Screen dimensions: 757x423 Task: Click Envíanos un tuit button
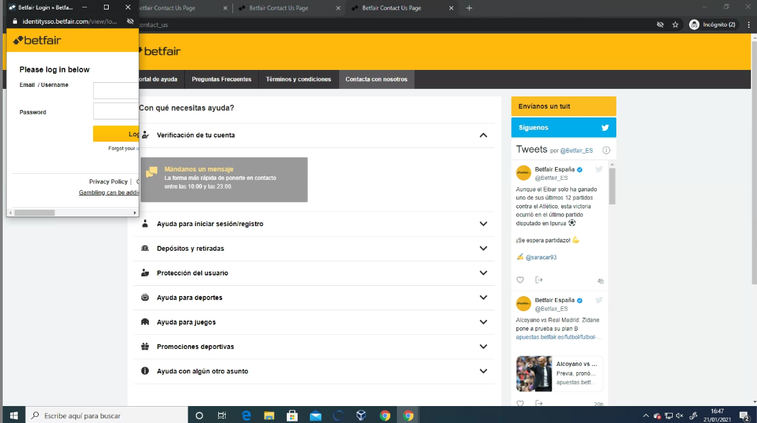(x=563, y=106)
